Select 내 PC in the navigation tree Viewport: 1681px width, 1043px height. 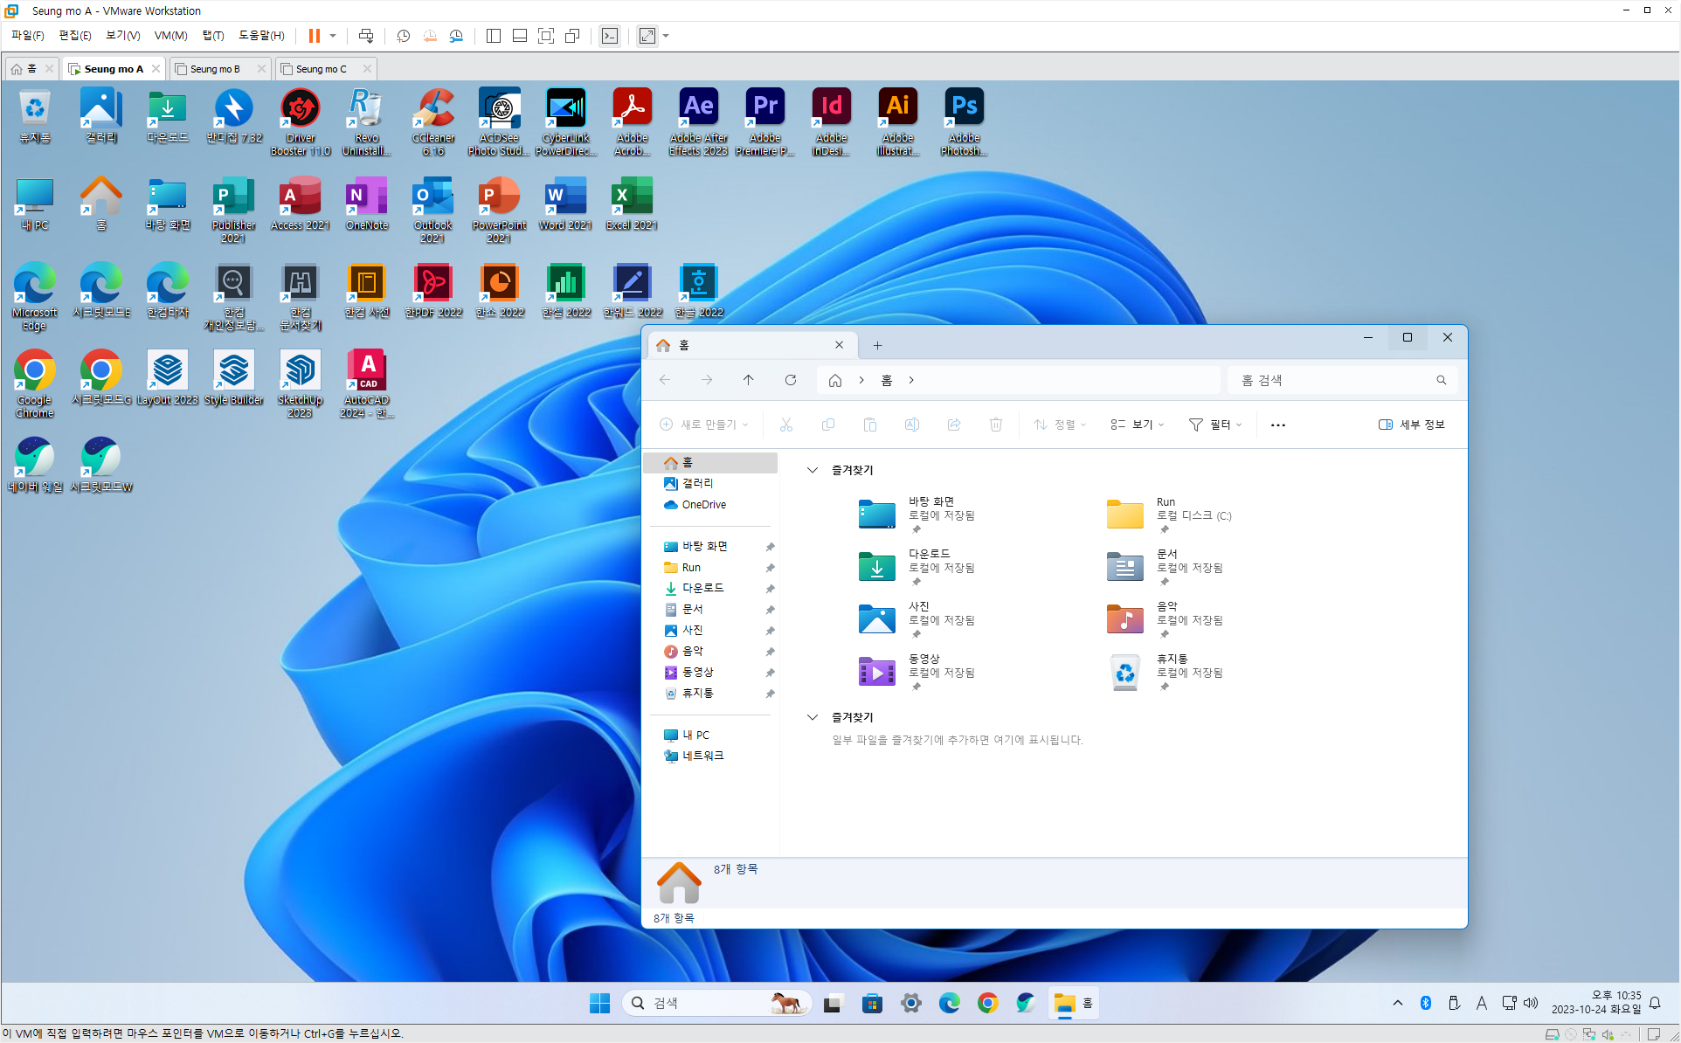pos(695,735)
